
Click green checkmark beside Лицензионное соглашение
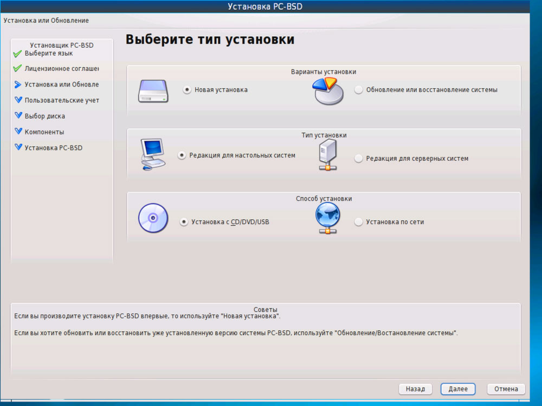tap(17, 68)
